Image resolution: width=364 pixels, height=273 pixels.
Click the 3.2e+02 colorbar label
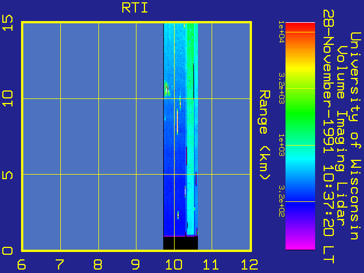pos(282,201)
